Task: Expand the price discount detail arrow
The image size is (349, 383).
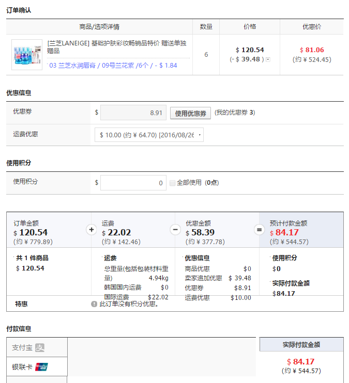Action: pyautogui.click(x=268, y=59)
